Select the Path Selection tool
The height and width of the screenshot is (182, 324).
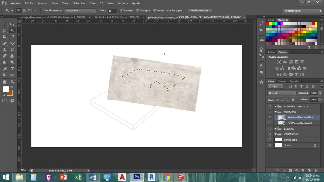tap(4, 75)
